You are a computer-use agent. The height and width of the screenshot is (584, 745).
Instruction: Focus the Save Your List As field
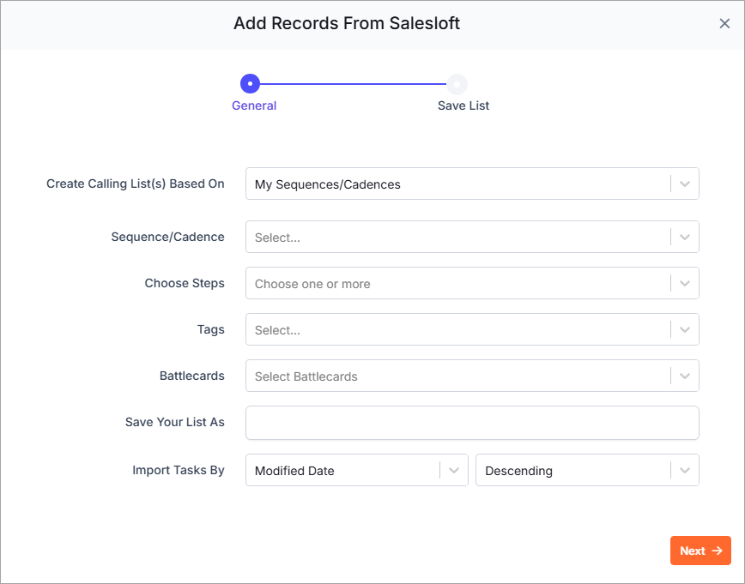472,423
